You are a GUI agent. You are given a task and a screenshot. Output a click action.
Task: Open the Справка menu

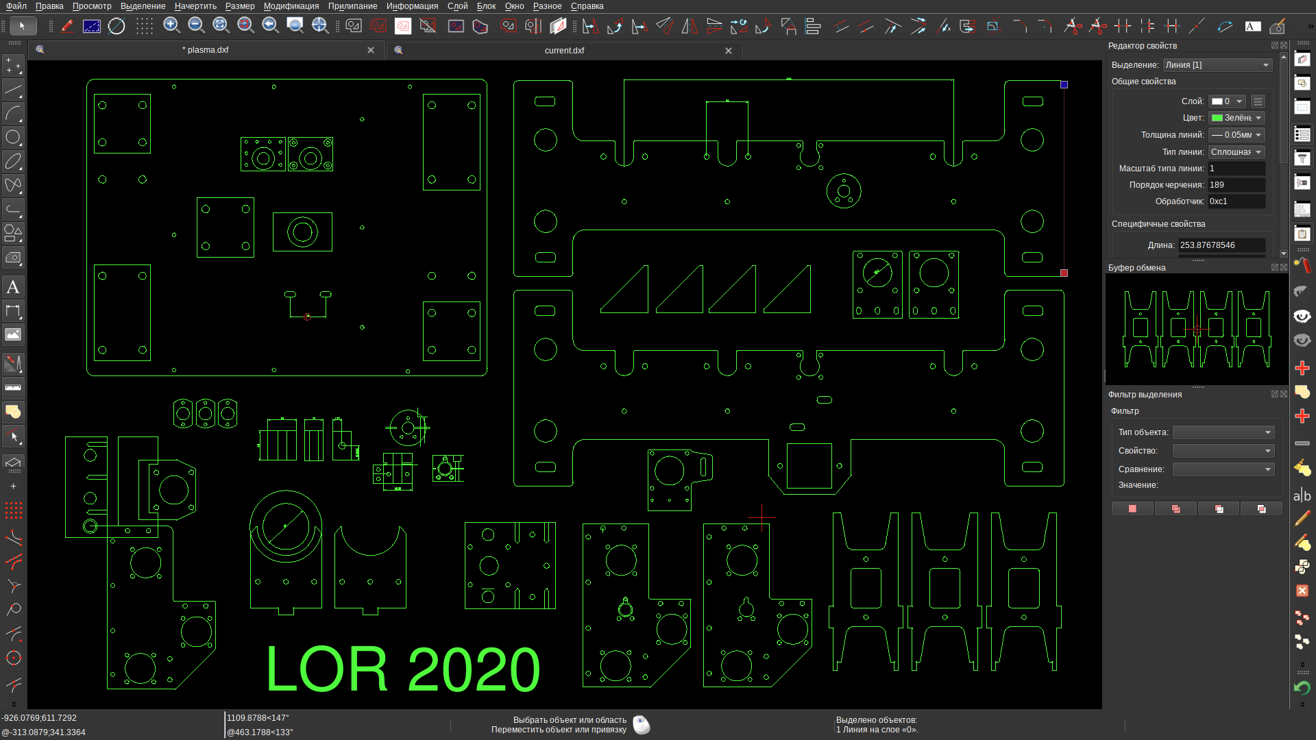pyautogui.click(x=587, y=6)
